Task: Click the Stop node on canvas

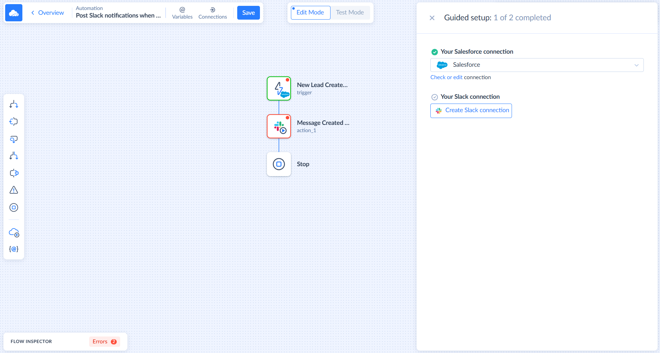Action: [279, 164]
